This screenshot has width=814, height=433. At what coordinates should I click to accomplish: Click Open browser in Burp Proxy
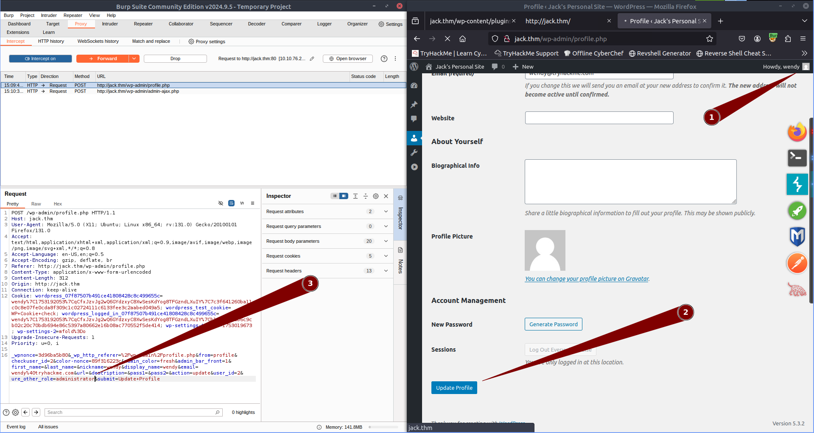coord(348,58)
